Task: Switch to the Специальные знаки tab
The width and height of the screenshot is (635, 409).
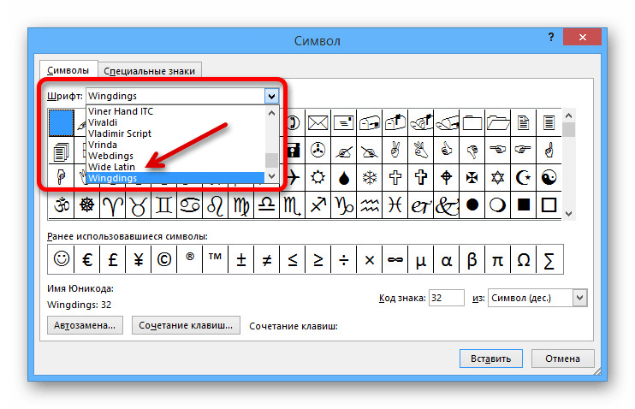Action: click(x=150, y=71)
